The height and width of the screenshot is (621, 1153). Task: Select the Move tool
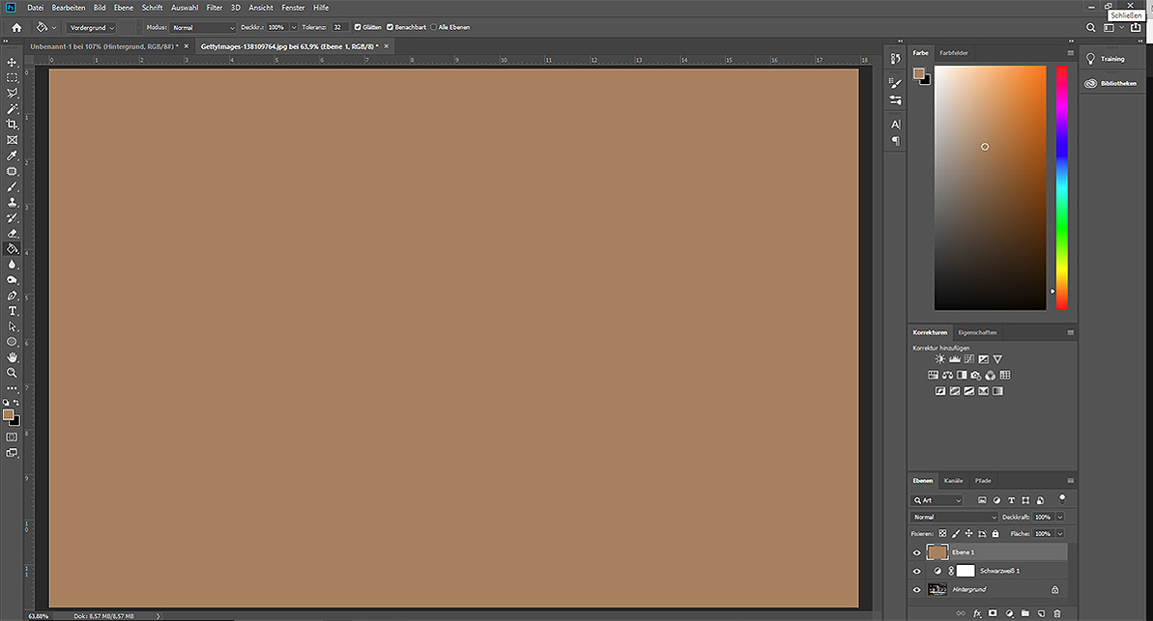point(13,62)
